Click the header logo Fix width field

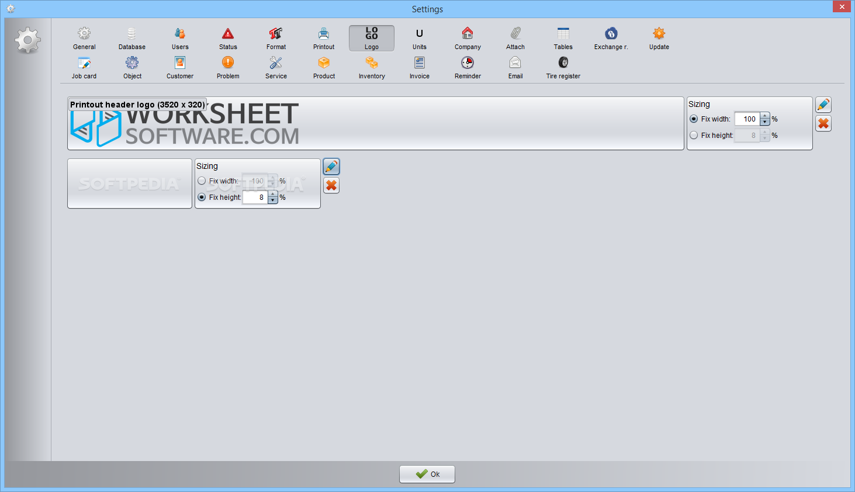[747, 119]
